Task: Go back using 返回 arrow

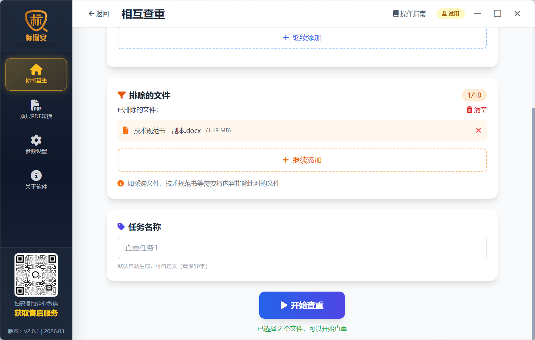Action: coord(98,14)
